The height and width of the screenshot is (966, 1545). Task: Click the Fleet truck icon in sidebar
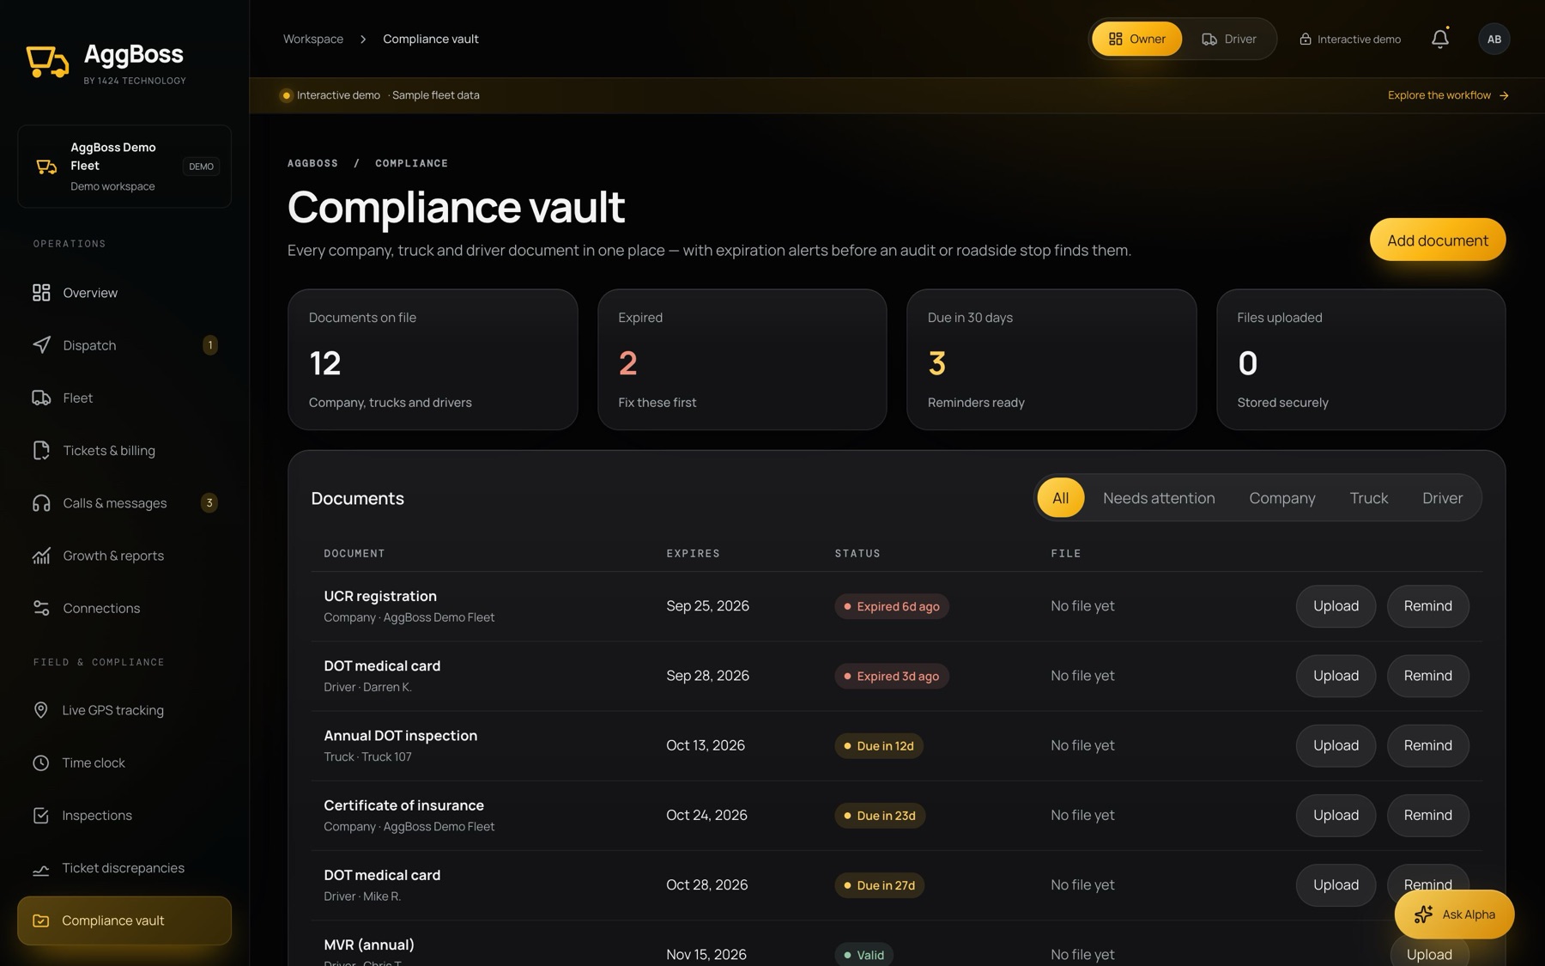click(41, 398)
